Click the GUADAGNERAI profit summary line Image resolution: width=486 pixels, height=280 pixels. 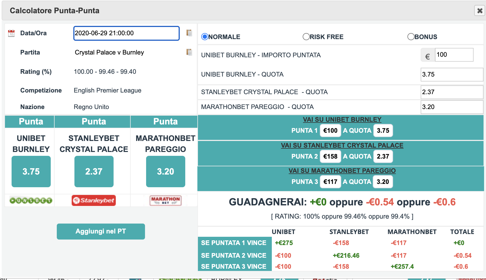[x=342, y=202]
